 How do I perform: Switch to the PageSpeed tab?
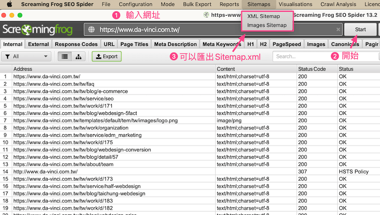tap(287, 44)
